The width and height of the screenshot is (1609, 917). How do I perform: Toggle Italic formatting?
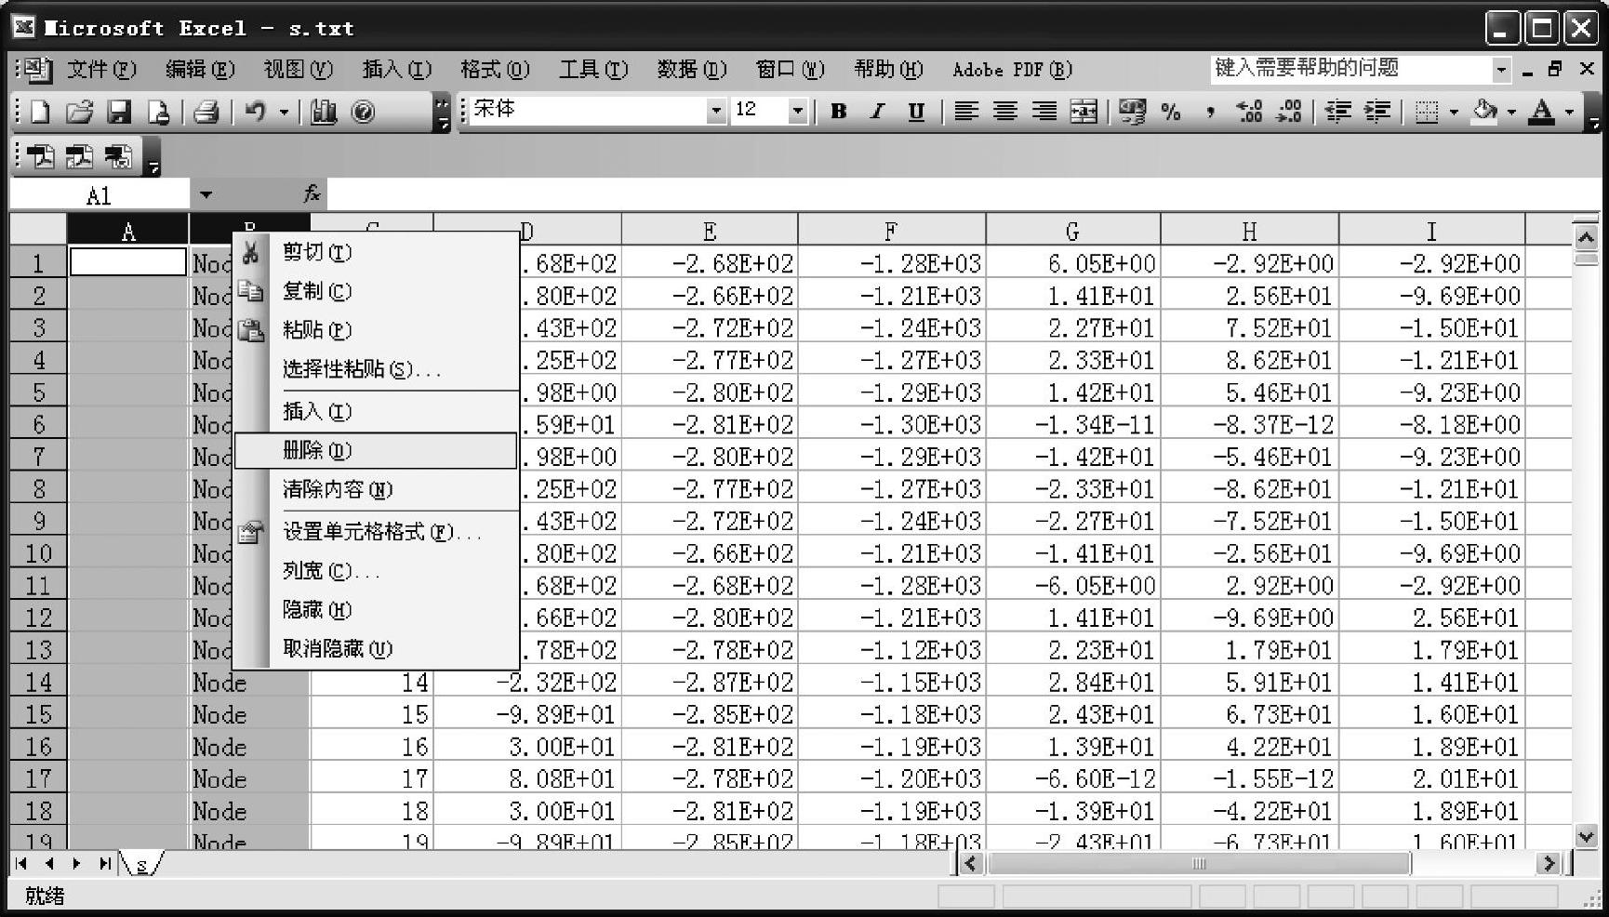[x=877, y=112]
